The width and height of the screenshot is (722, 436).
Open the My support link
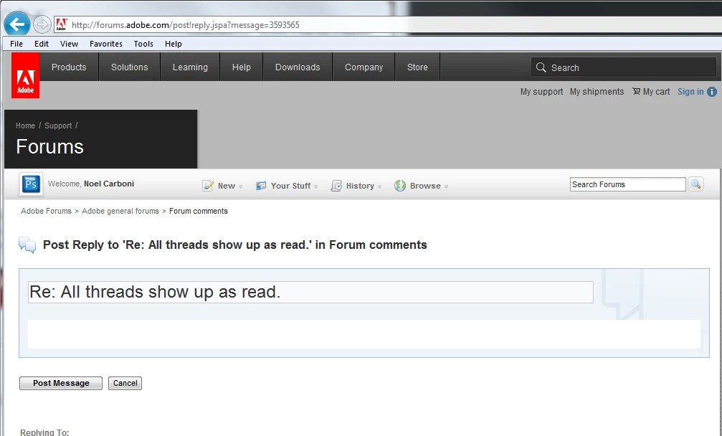pos(541,92)
